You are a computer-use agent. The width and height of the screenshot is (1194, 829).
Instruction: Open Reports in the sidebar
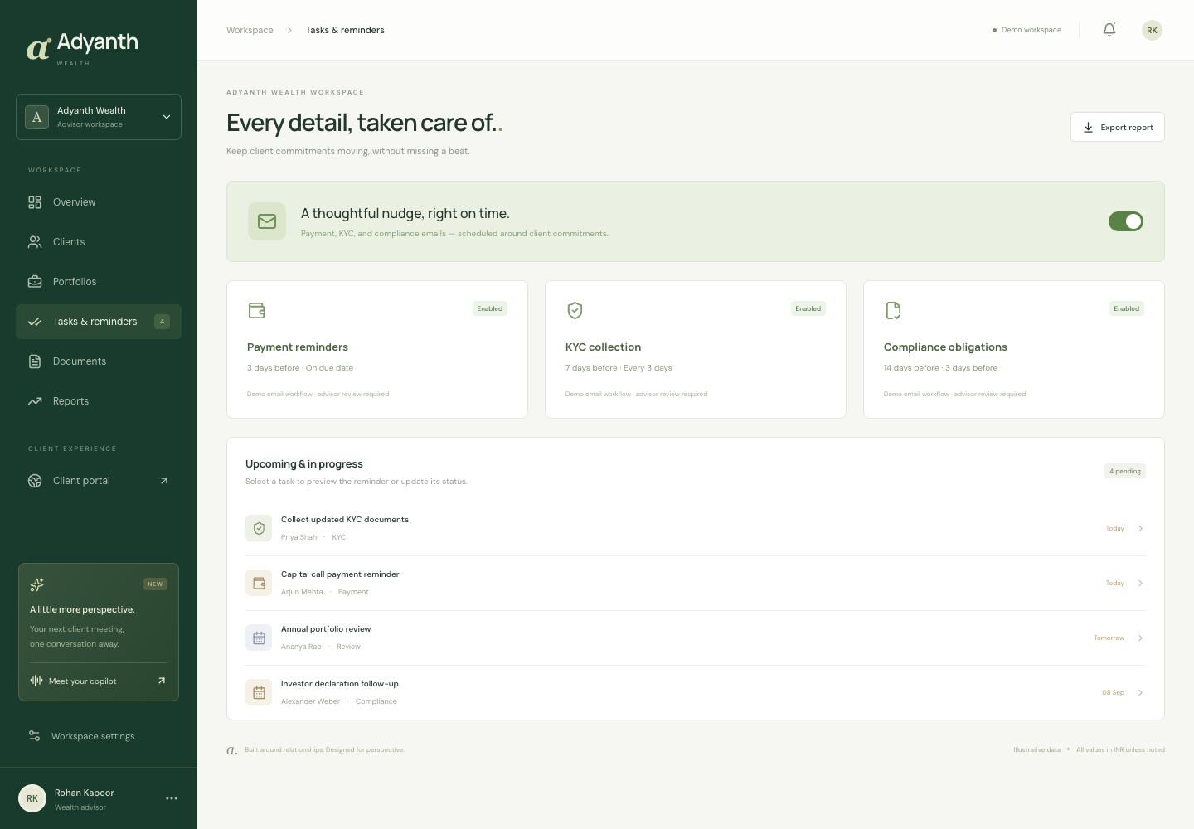[x=99, y=401]
